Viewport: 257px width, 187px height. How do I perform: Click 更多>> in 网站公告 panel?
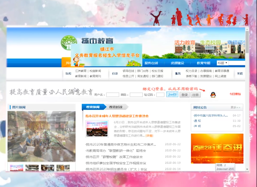[235, 107]
